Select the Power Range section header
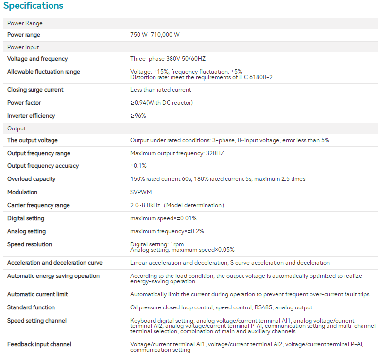 click(x=25, y=23)
